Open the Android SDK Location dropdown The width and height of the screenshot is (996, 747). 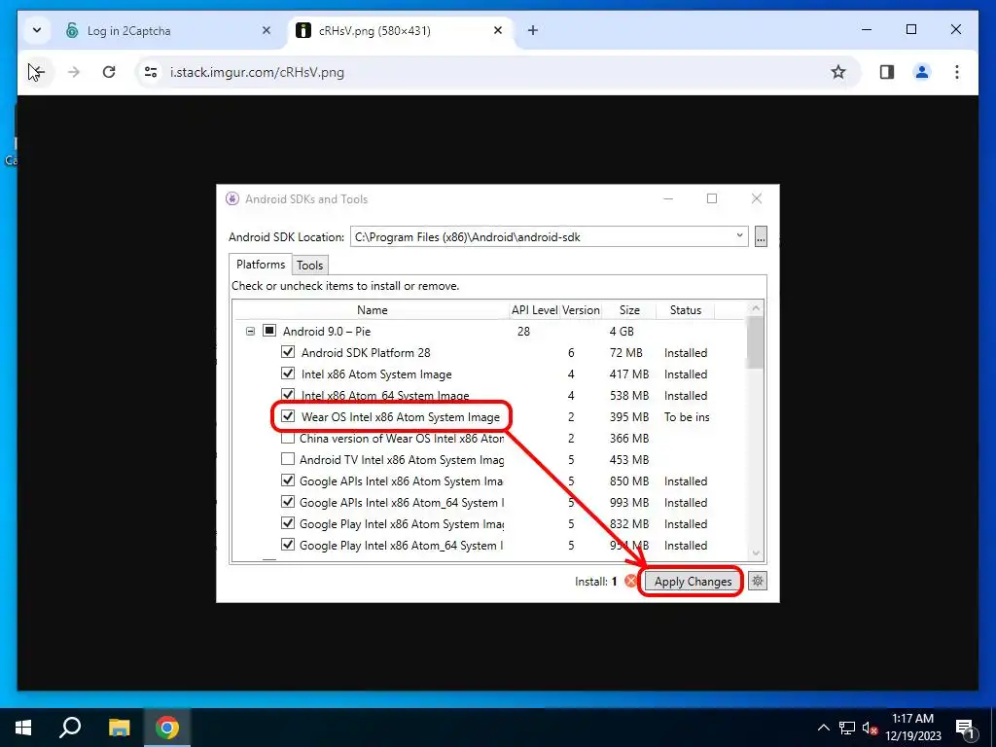point(739,235)
